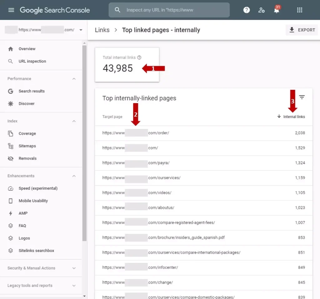Open URL inspection menu item
320x299 pixels.
(32, 61)
